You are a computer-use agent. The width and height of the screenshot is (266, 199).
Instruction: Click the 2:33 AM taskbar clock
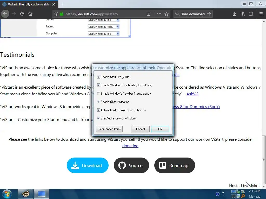(255, 191)
